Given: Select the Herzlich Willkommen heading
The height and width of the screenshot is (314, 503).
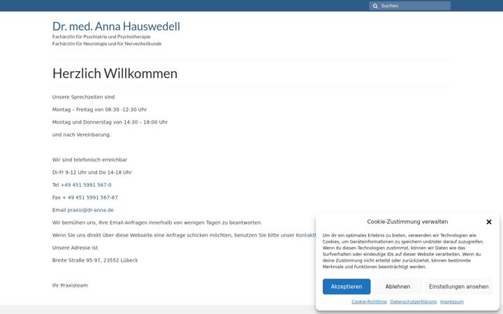Looking at the screenshot, I should [x=115, y=73].
